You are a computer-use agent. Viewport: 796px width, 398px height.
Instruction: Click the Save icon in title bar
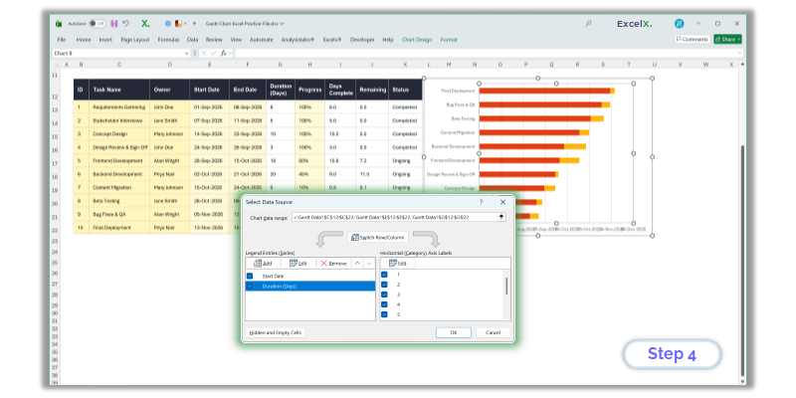pyautogui.click(x=113, y=23)
